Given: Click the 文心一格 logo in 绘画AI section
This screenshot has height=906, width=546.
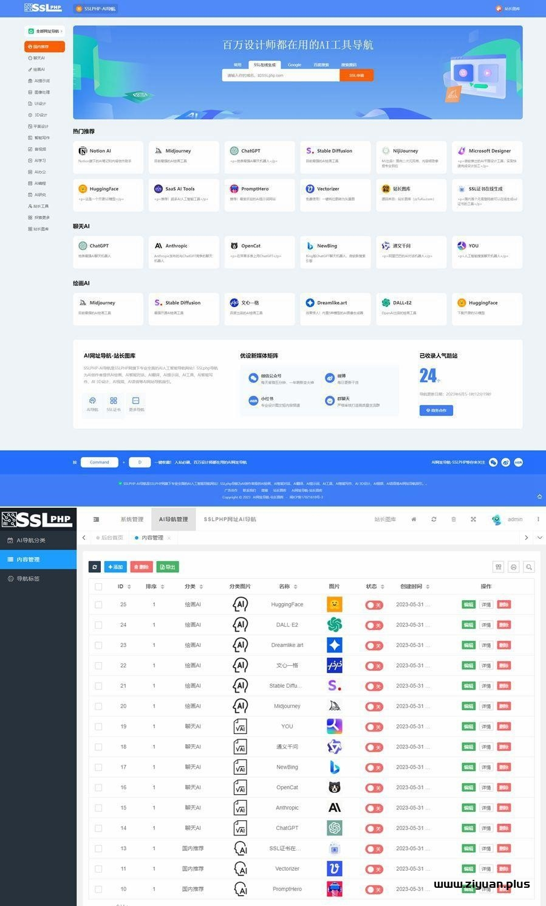Looking at the screenshot, I should pyautogui.click(x=234, y=302).
